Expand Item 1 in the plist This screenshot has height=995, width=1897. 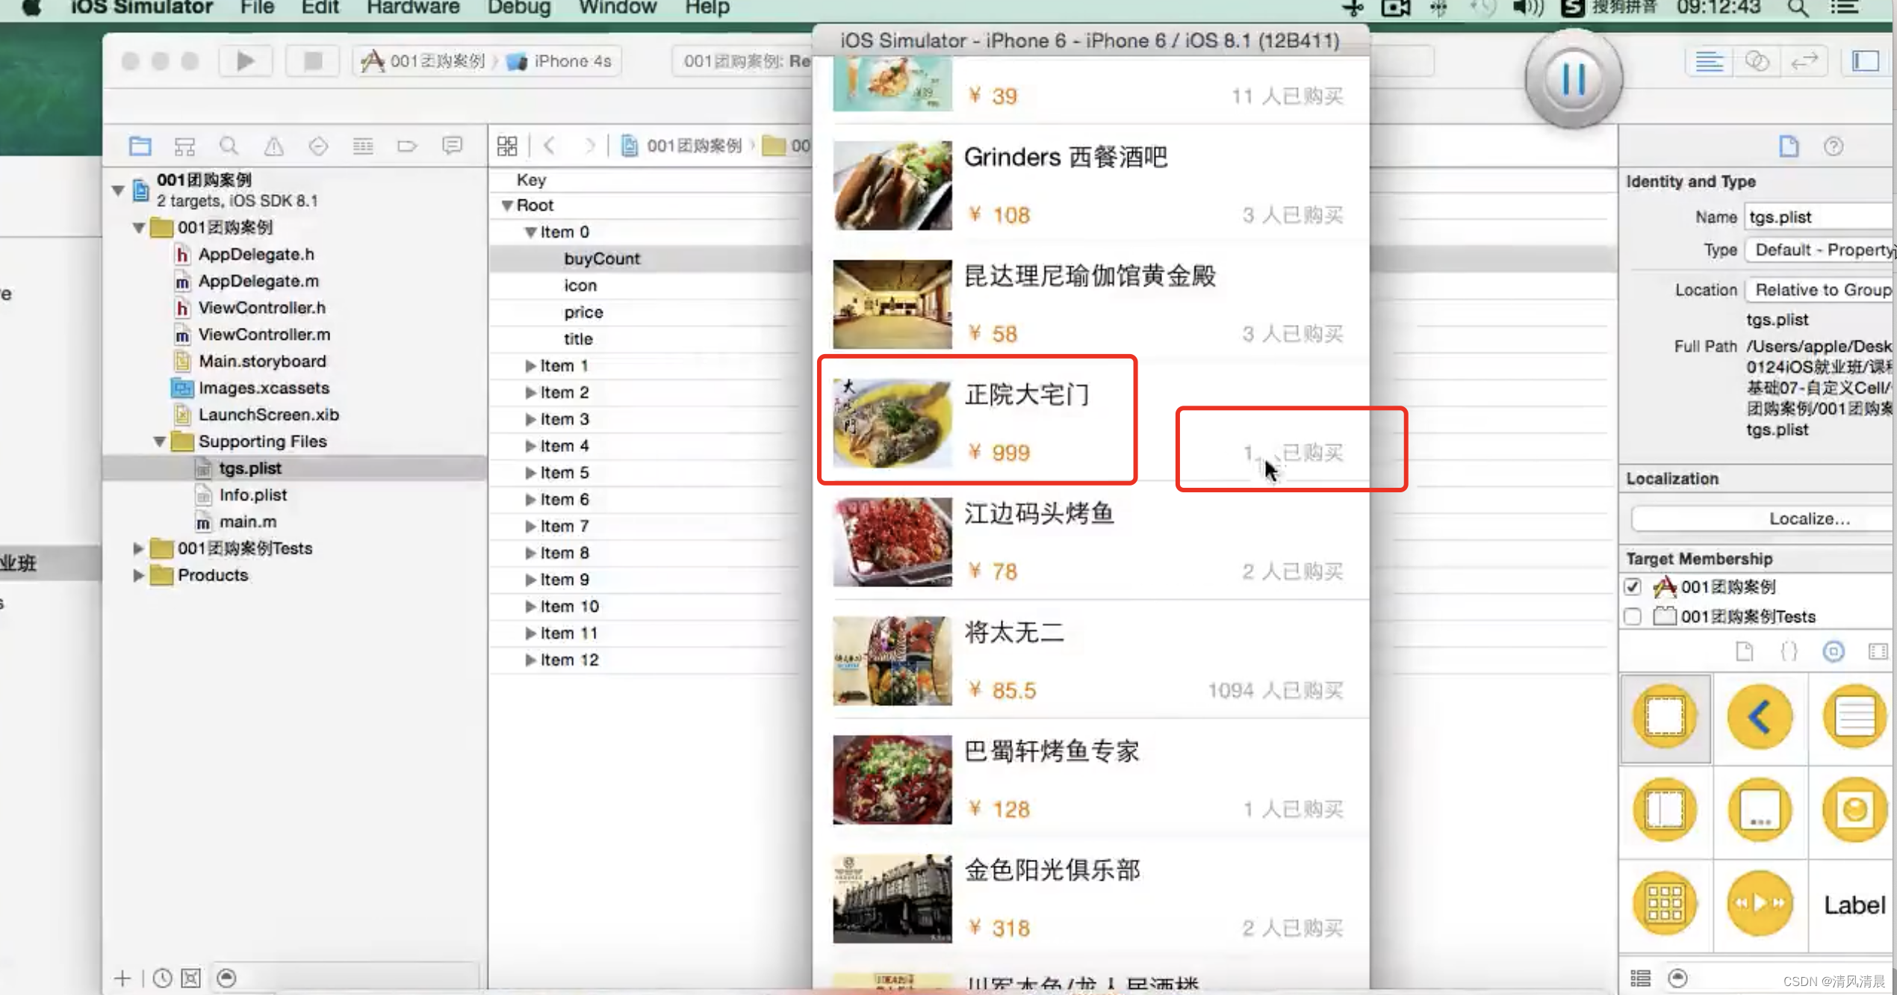click(x=530, y=366)
